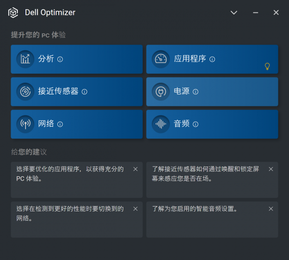Dismiss the smart audio settings suggestion
The height and width of the screenshot is (260, 289).
coord(271,208)
